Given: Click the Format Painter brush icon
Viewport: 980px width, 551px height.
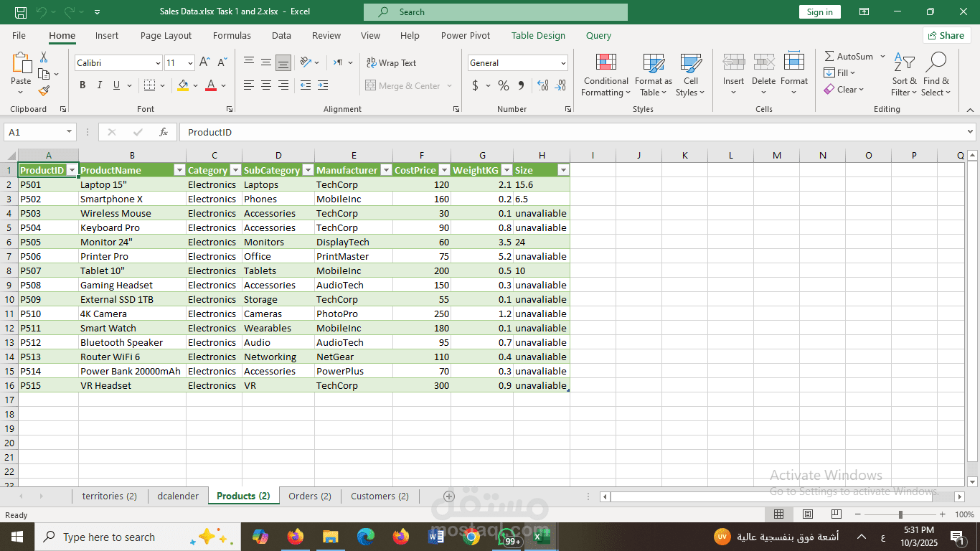Looking at the screenshot, I should point(44,90).
